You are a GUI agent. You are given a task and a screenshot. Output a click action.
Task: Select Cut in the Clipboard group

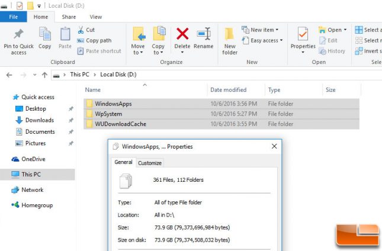(86, 30)
